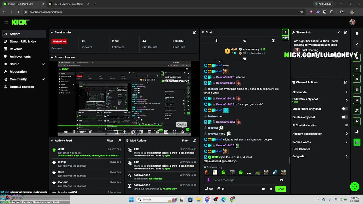Open Banned words options arrow
This screenshot has width=363, height=204.
point(347,142)
